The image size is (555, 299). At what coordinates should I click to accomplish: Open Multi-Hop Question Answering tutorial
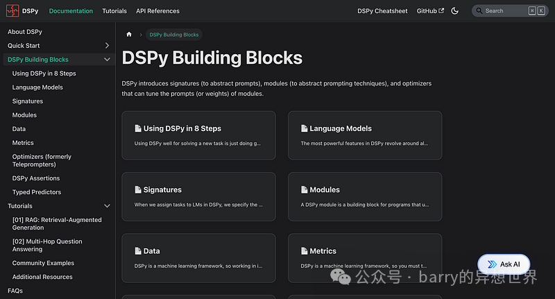coord(47,245)
